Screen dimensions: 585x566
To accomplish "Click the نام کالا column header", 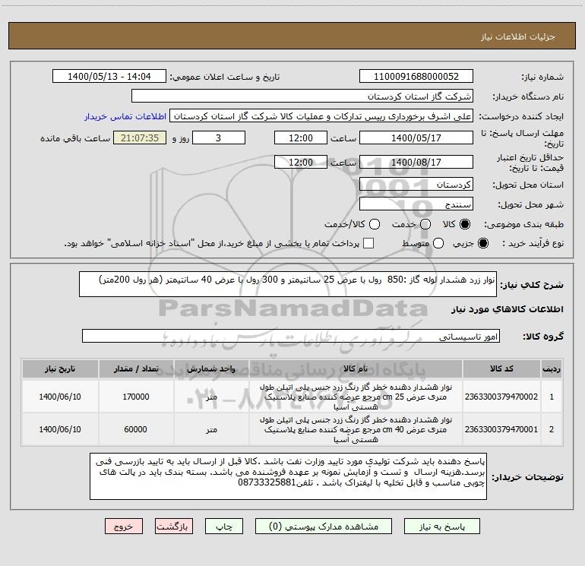I will point(356,369).
